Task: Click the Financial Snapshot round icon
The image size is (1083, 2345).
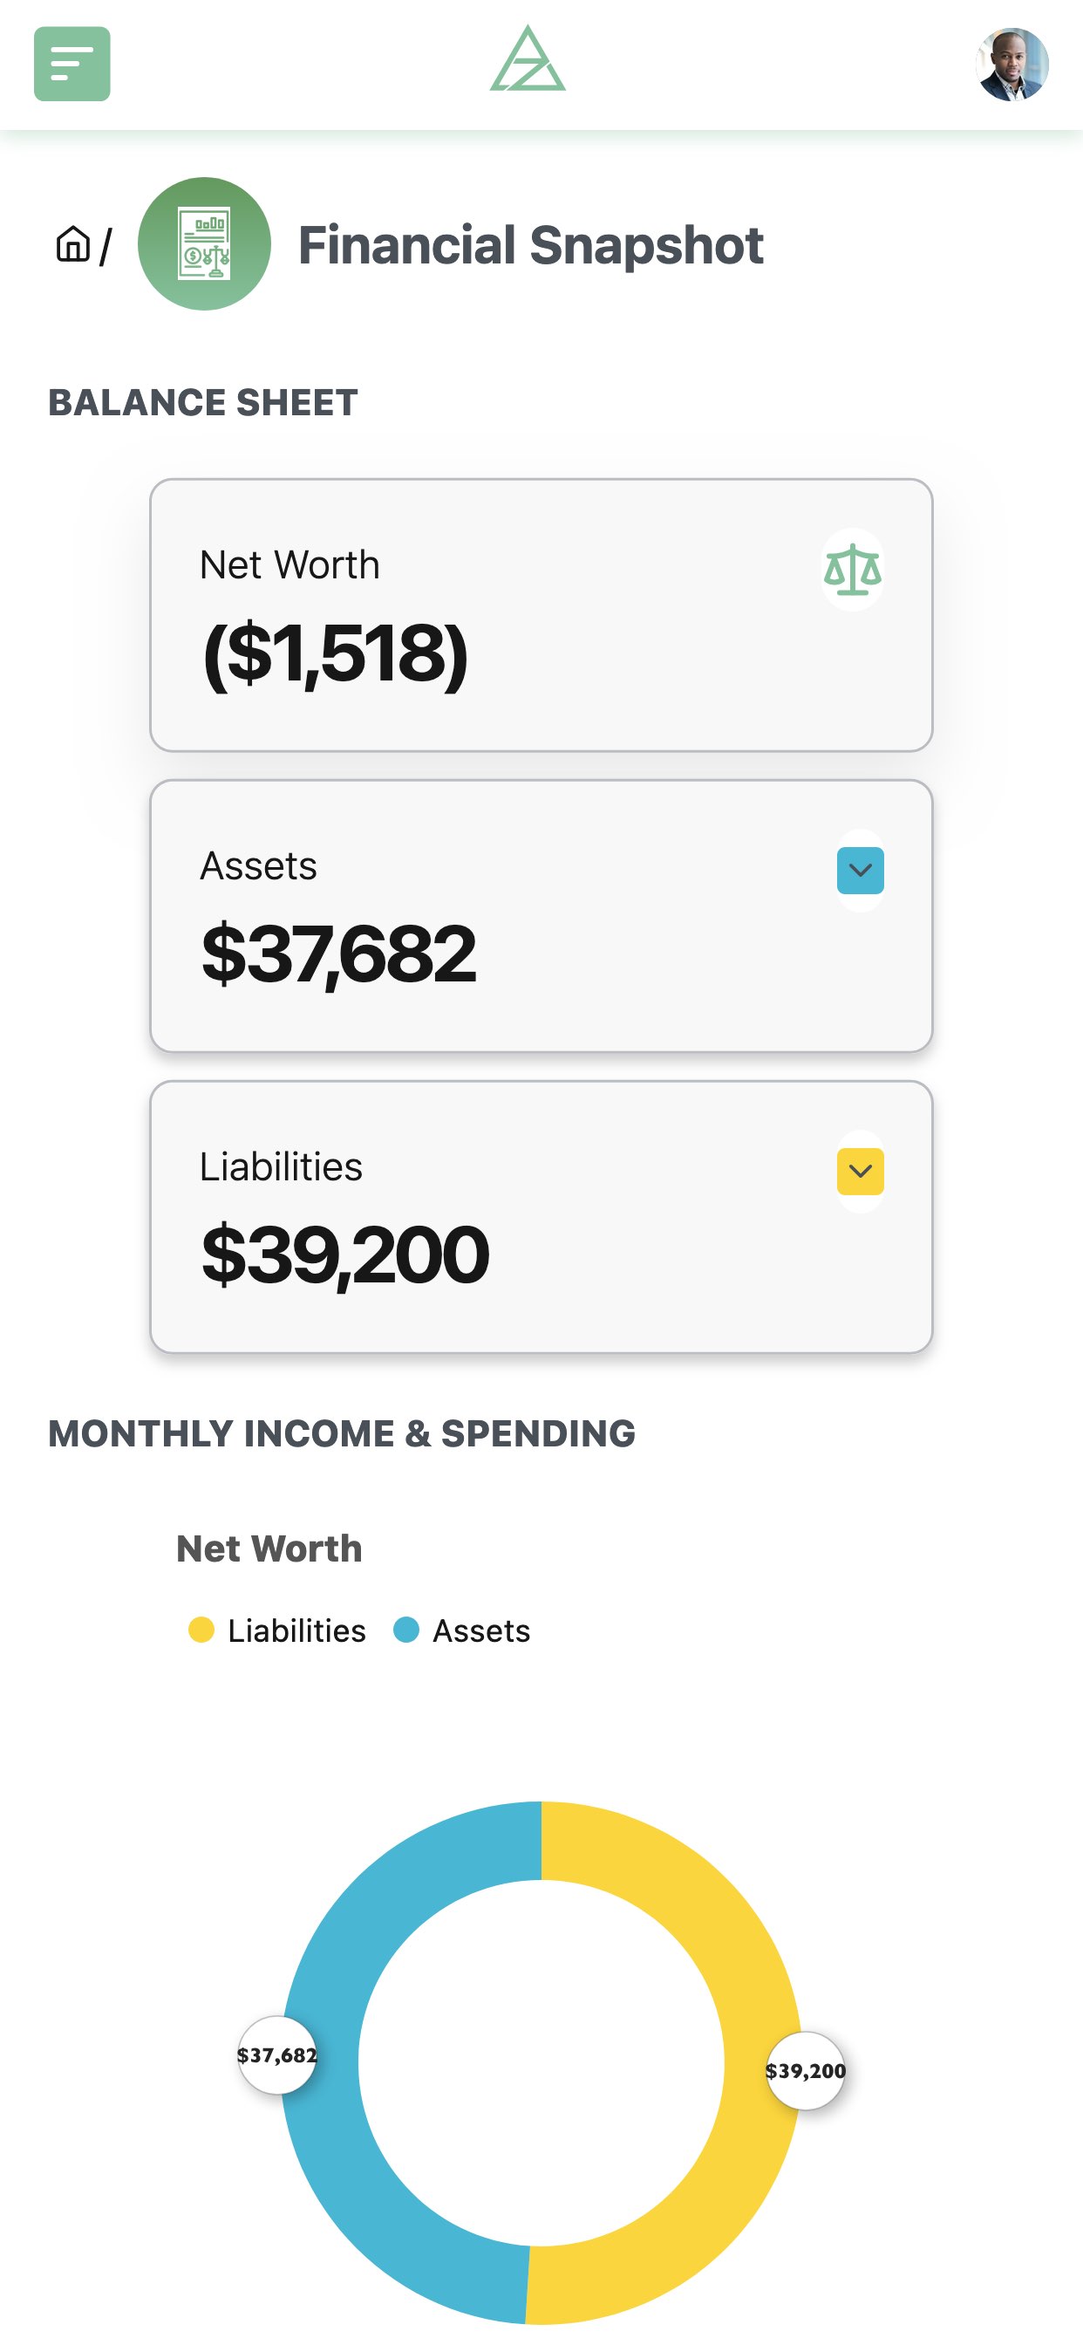Action: click(x=204, y=244)
